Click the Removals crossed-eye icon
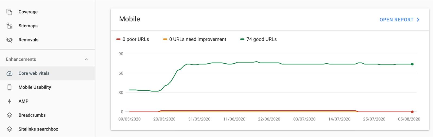The height and width of the screenshot is (137, 433). (x=9, y=40)
